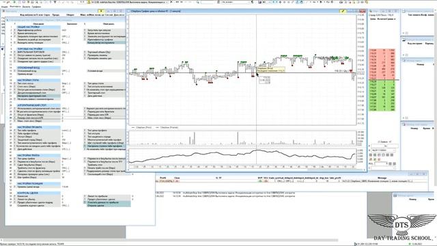The height and width of the screenshot is (246, 437).
Task: Select the Уровень входа row
Action: 38,74
